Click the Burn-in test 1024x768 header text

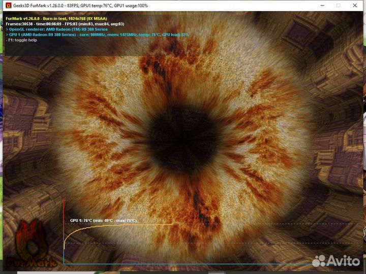[56, 18]
